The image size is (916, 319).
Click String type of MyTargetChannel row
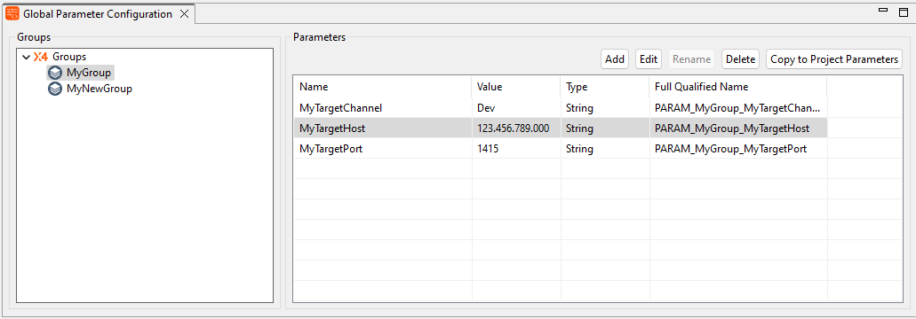pyautogui.click(x=579, y=108)
